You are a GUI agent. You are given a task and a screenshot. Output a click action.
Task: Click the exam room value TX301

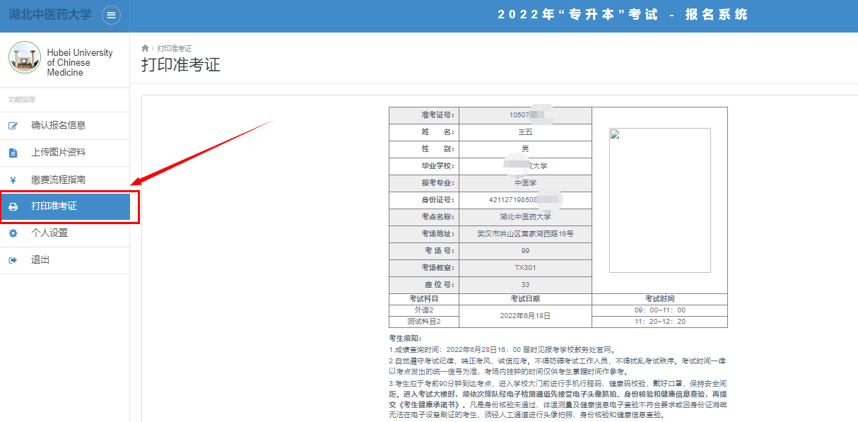coord(524,268)
